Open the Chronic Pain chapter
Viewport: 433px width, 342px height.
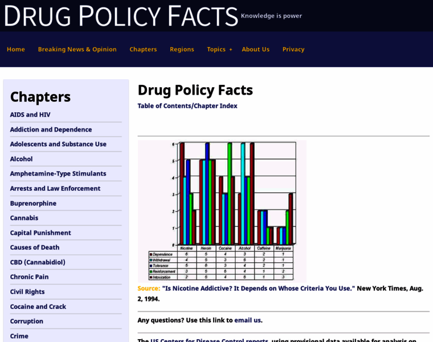(29, 277)
